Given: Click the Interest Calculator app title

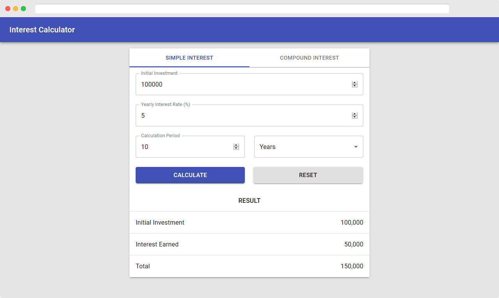Looking at the screenshot, I should point(42,30).
